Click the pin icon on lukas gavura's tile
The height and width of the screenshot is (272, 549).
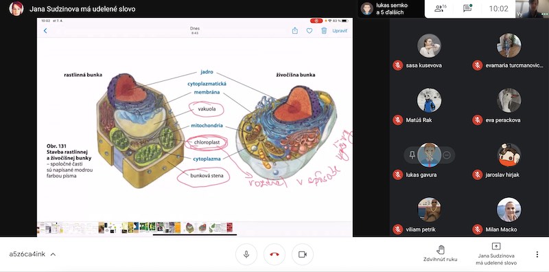point(412,155)
